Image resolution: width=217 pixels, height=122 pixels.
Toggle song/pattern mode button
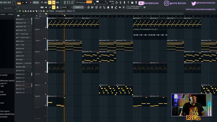pyautogui.click(x=19, y=3)
